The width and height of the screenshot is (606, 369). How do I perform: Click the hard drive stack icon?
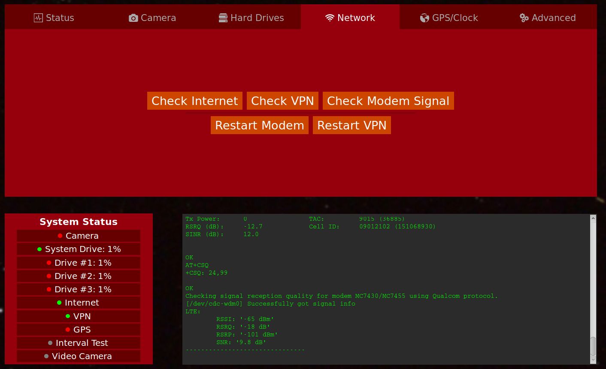(x=223, y=18)
